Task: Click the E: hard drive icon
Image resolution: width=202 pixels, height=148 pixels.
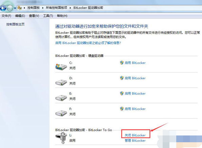Action: (61, 98)
